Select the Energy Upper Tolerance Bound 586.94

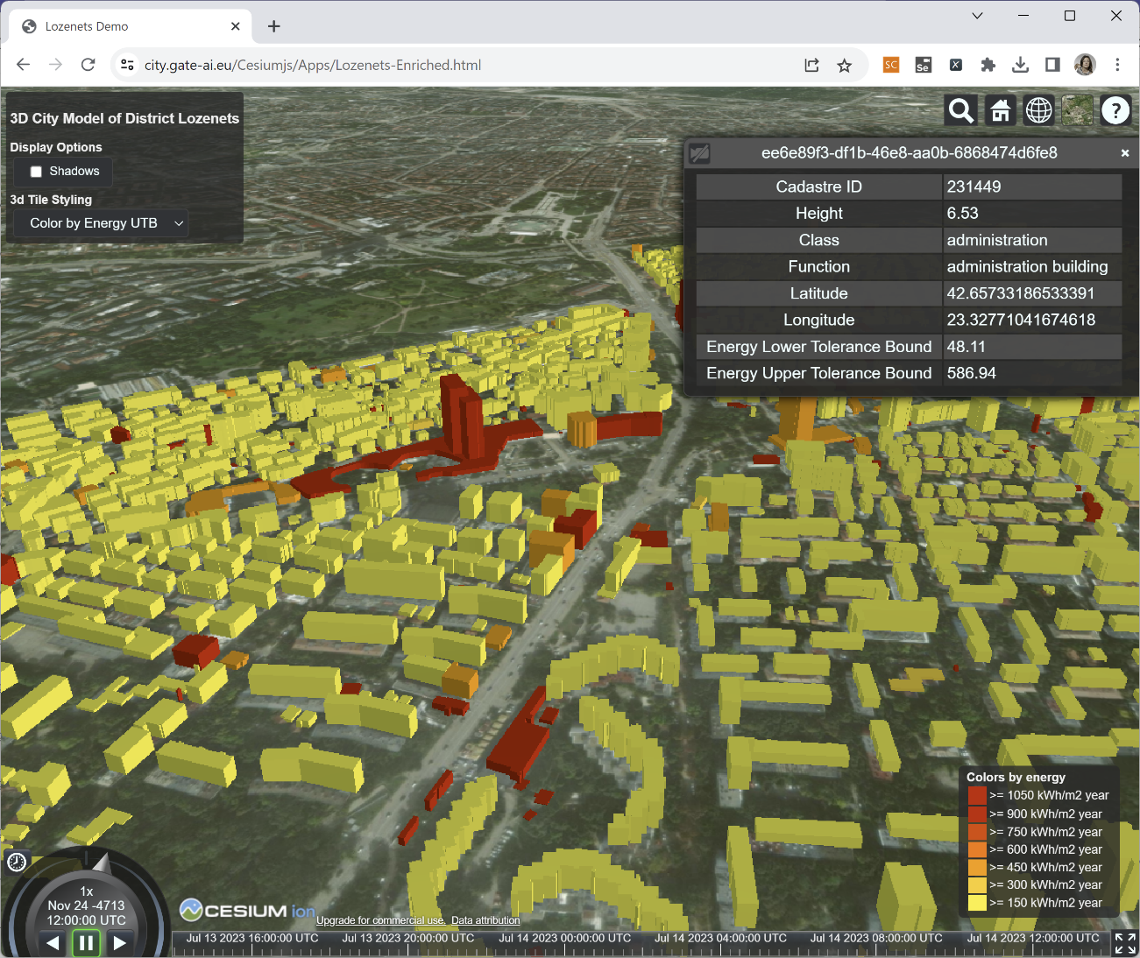click(971, 373)
